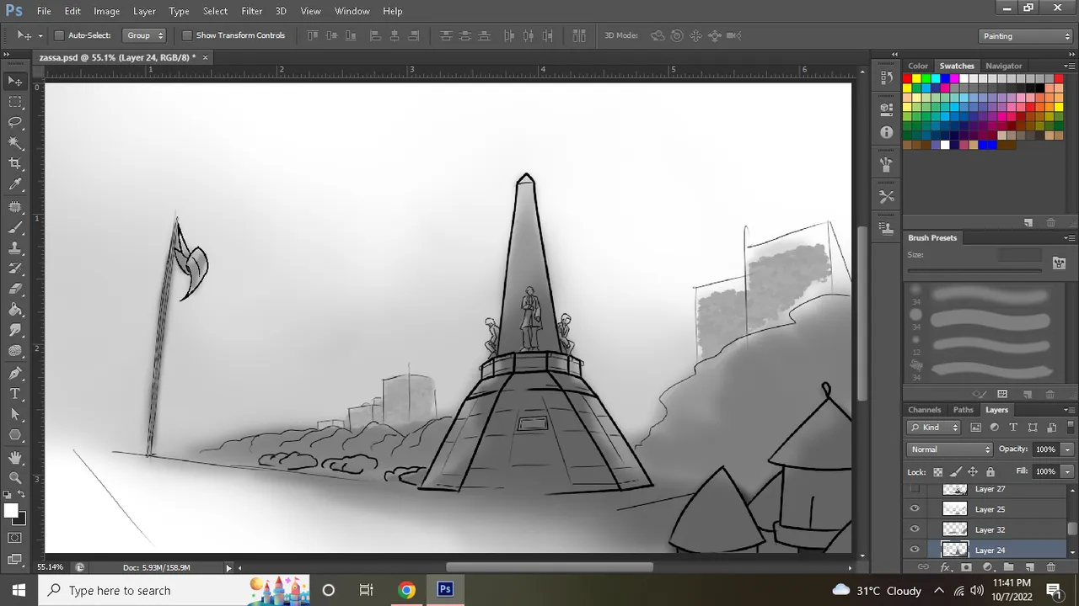This screenshot has height=606, width=1079.
Task: Filter layers for type layers
Action: [1013, 428]
